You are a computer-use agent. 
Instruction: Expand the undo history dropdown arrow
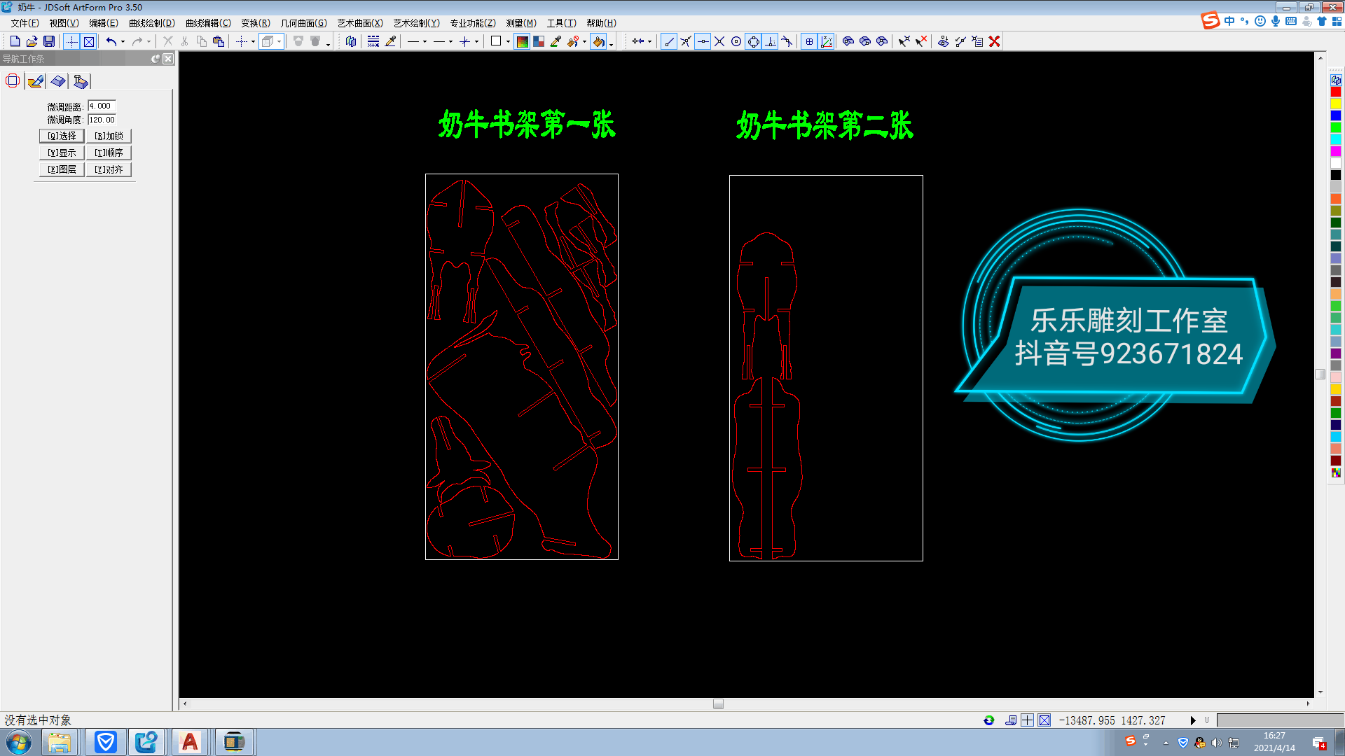(x=123, y=41)
